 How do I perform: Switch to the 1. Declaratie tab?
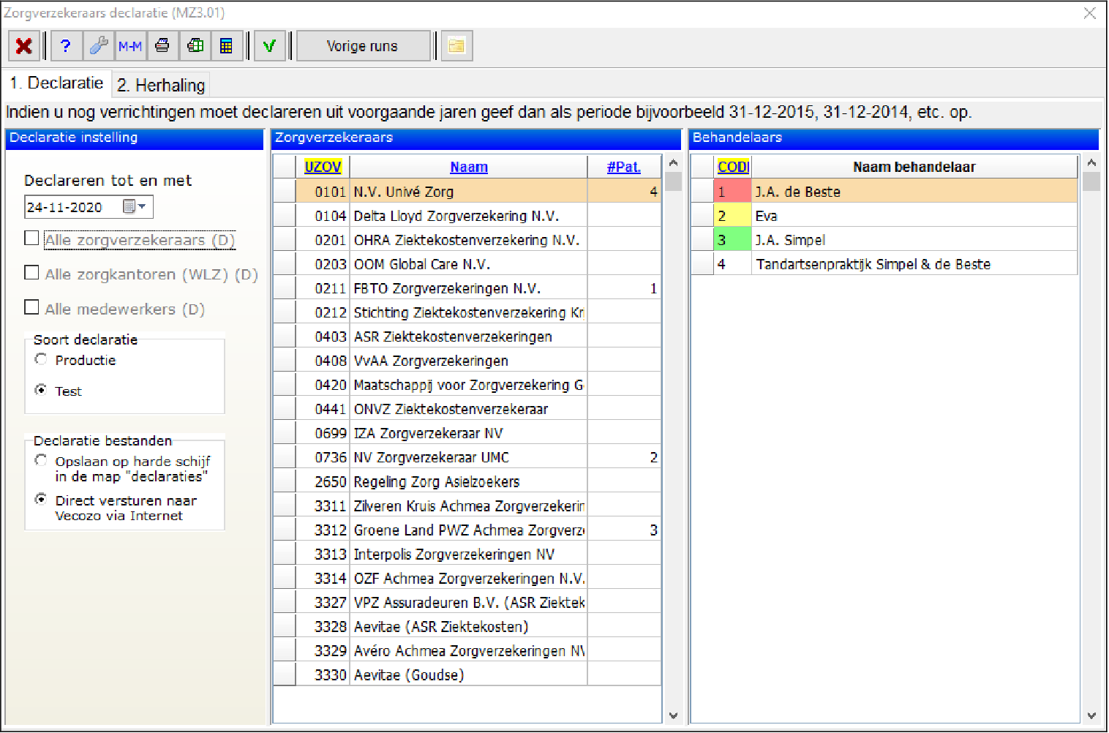(56, 83)
